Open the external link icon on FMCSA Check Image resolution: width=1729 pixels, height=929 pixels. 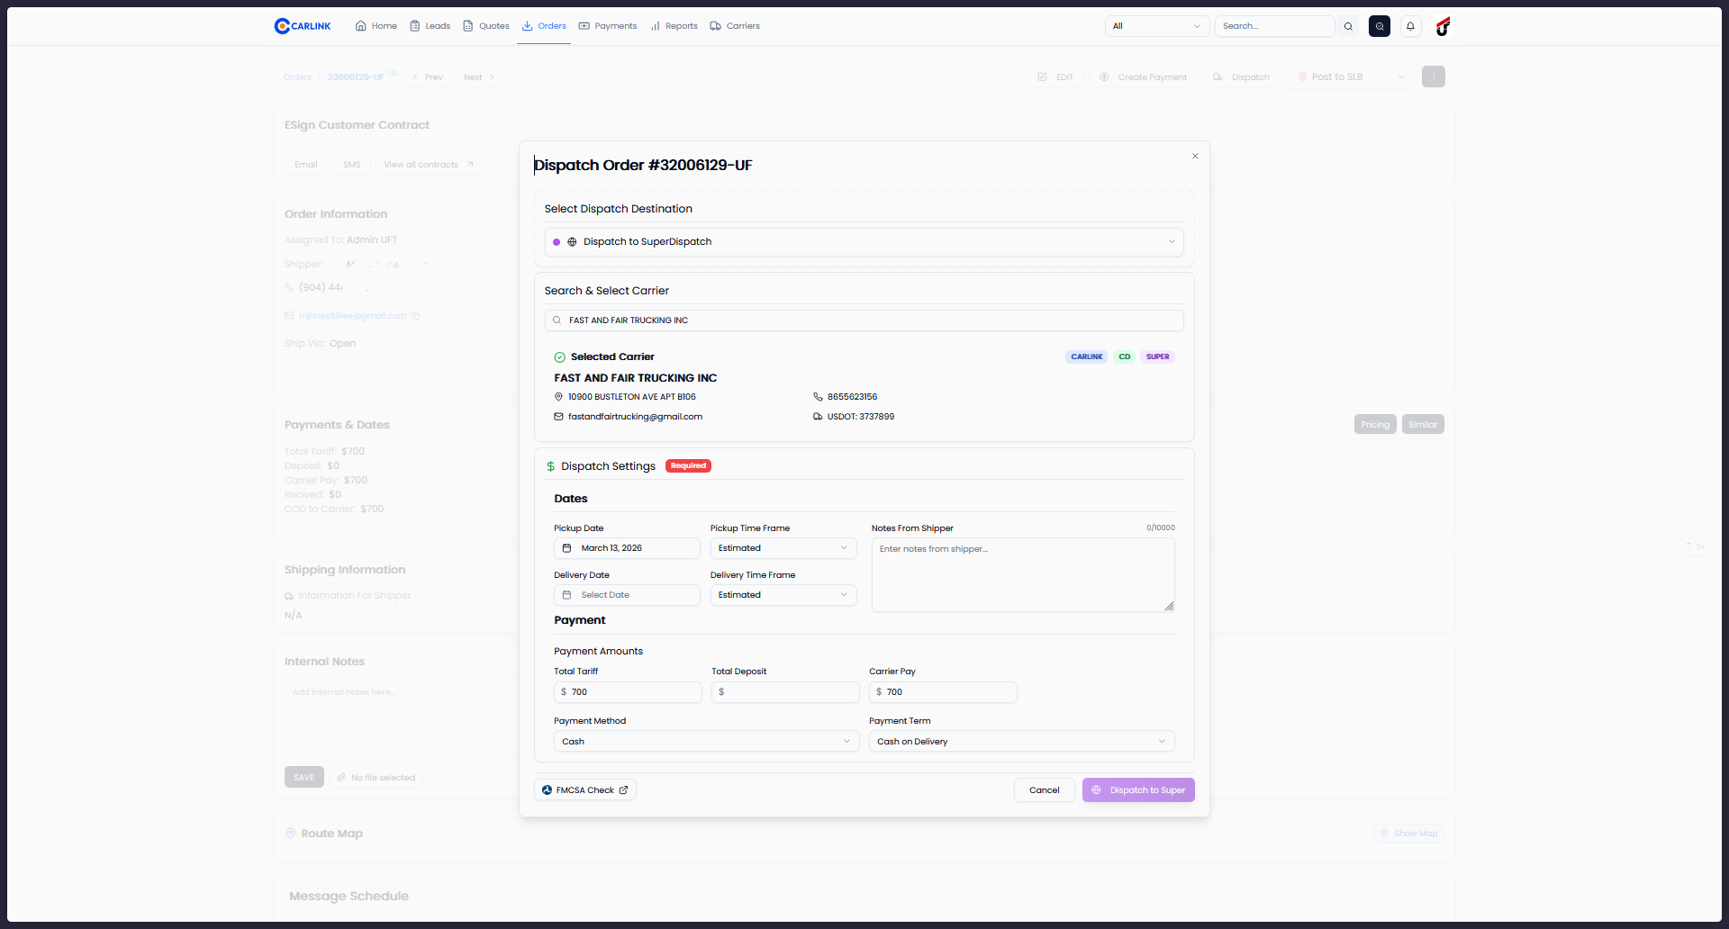624,789
